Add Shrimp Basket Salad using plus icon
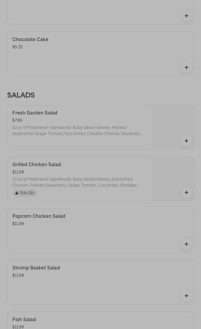Viewport: 201px width, 329px height. tap(186, 296)
